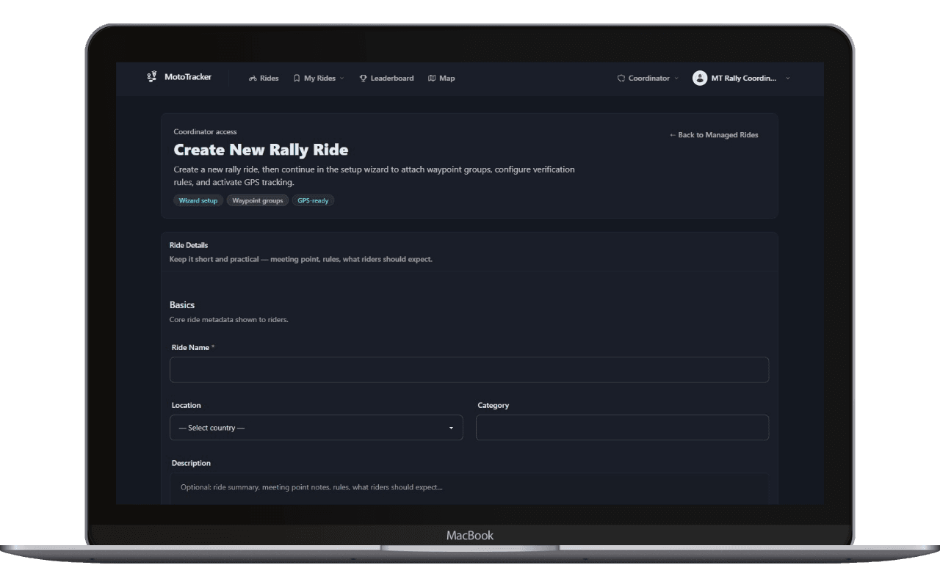Screen dimensions: 940x587
Task: Click the shield icon beside Coordinator
Action: pyautogui.click(x=620, y=78)
